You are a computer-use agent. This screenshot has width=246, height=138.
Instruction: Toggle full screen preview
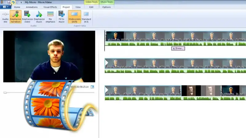[92, 87]
